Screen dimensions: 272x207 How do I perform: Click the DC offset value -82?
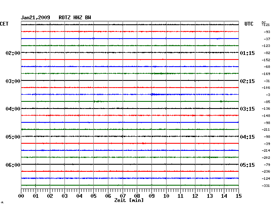[267, 53]
